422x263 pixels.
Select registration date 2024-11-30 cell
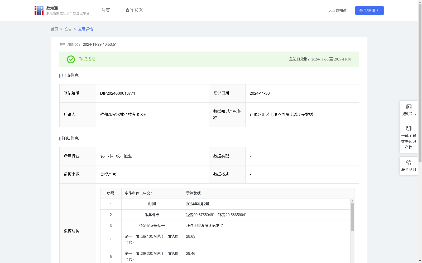(x=302, y=93)
